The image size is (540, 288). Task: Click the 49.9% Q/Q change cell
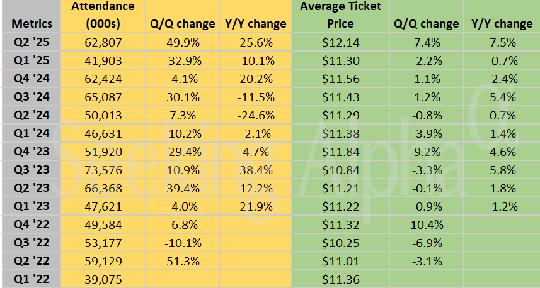click(x=183, y=43)
